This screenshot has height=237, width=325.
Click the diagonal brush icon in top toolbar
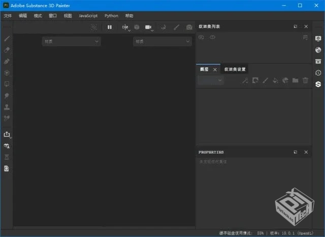(x=176, y=27)
